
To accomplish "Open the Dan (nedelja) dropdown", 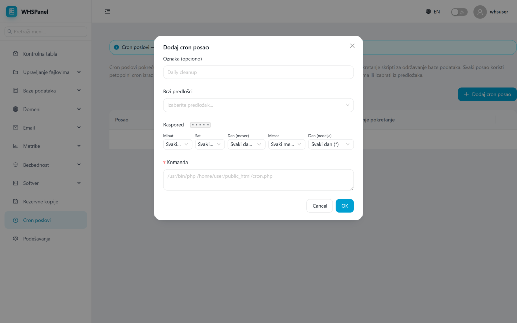I will click(x=331, y=144).
